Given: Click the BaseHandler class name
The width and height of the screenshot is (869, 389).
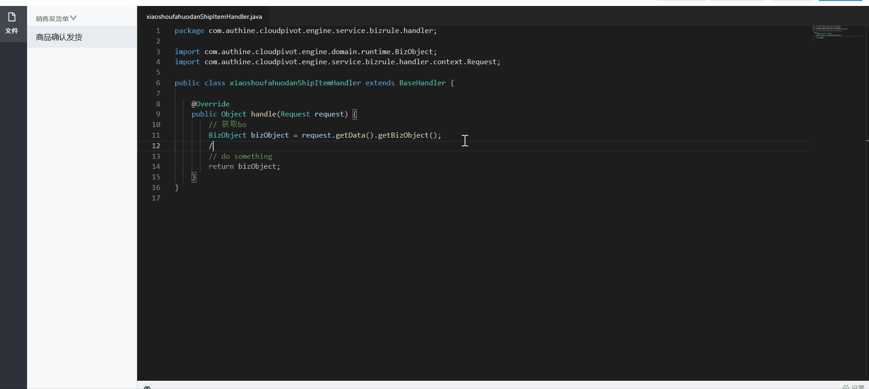Looking at the screenshot, I should (x=422, y=83).
